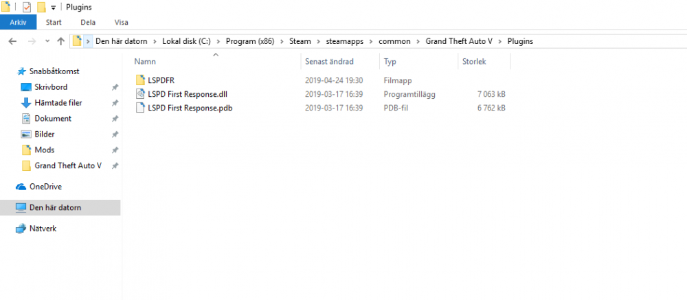Expand chevron after Steam in address path
687x300 pixels.
click(319, 42)
